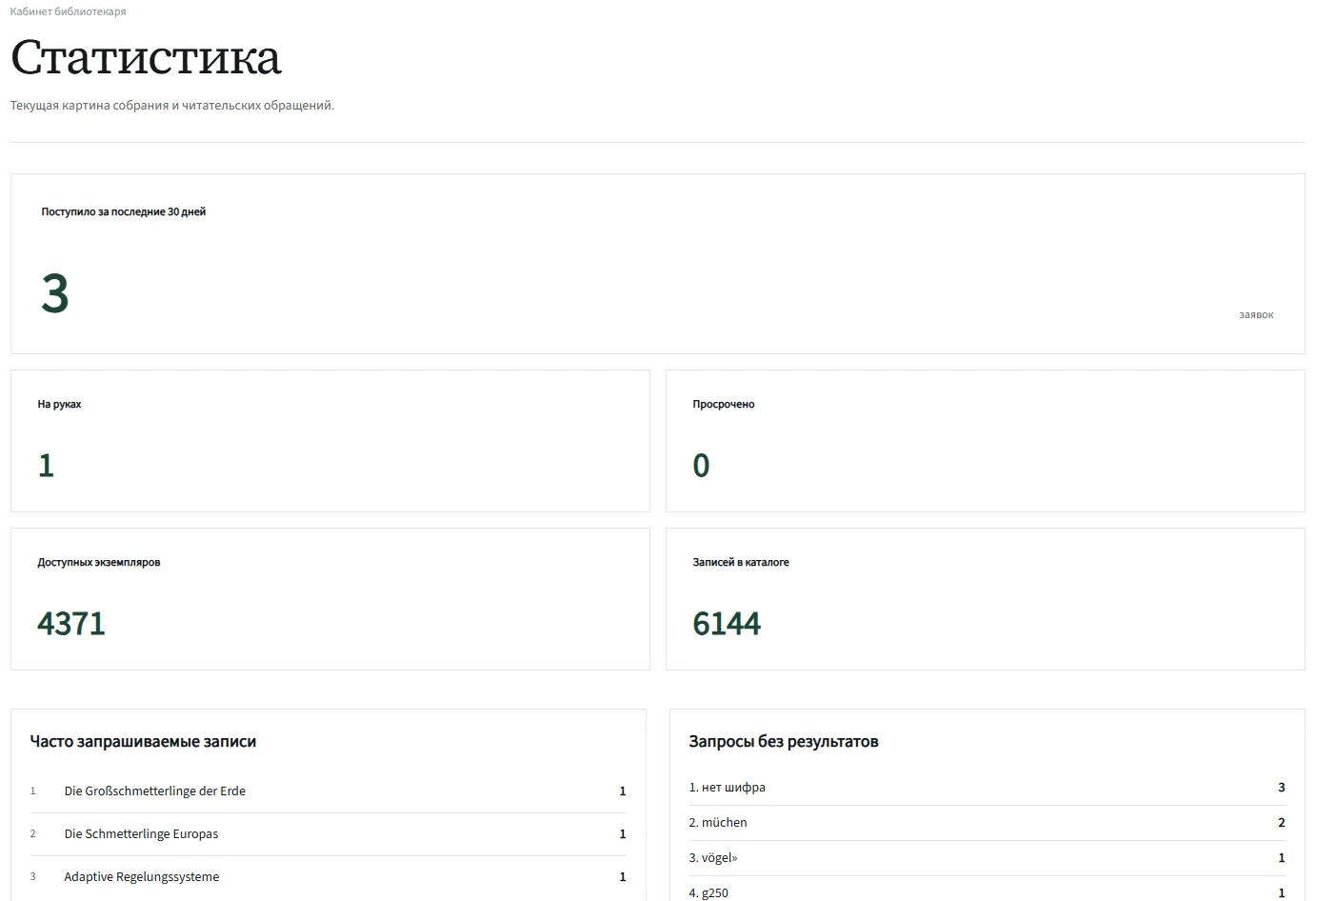This screenshot has width=1317, height=901.
Task: Click the large value 3 in the requests card
Action: click(x=55, y=293)
